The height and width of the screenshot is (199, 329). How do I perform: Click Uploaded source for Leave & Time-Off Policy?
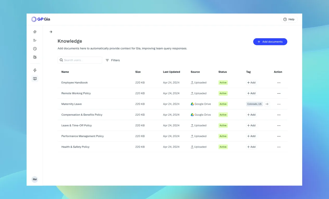point(199,126)
